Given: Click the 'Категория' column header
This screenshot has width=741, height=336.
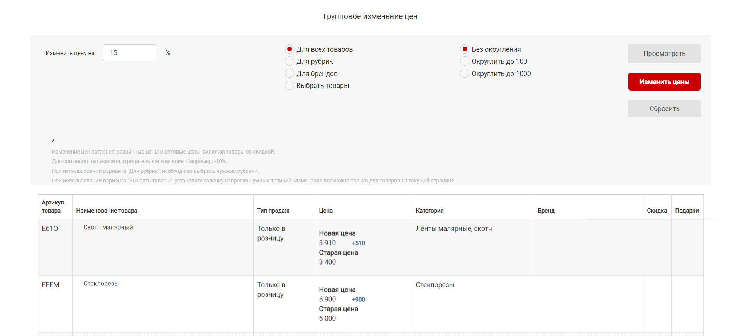Looking at the screenshot, I should tap(430, 211).
